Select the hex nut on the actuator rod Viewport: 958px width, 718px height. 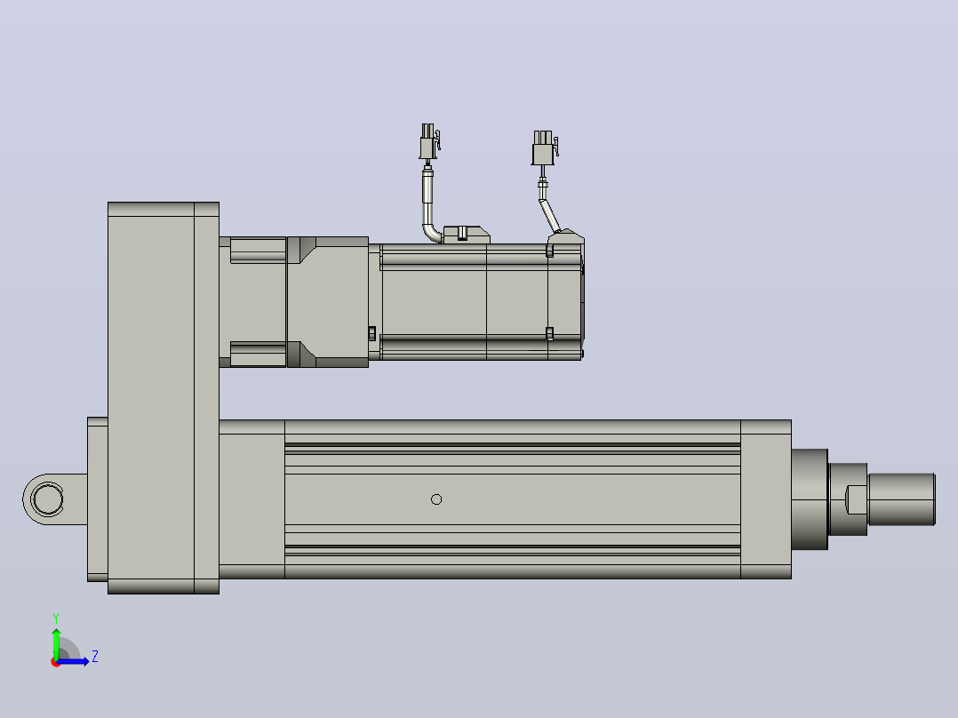click(x=848, y=499)
